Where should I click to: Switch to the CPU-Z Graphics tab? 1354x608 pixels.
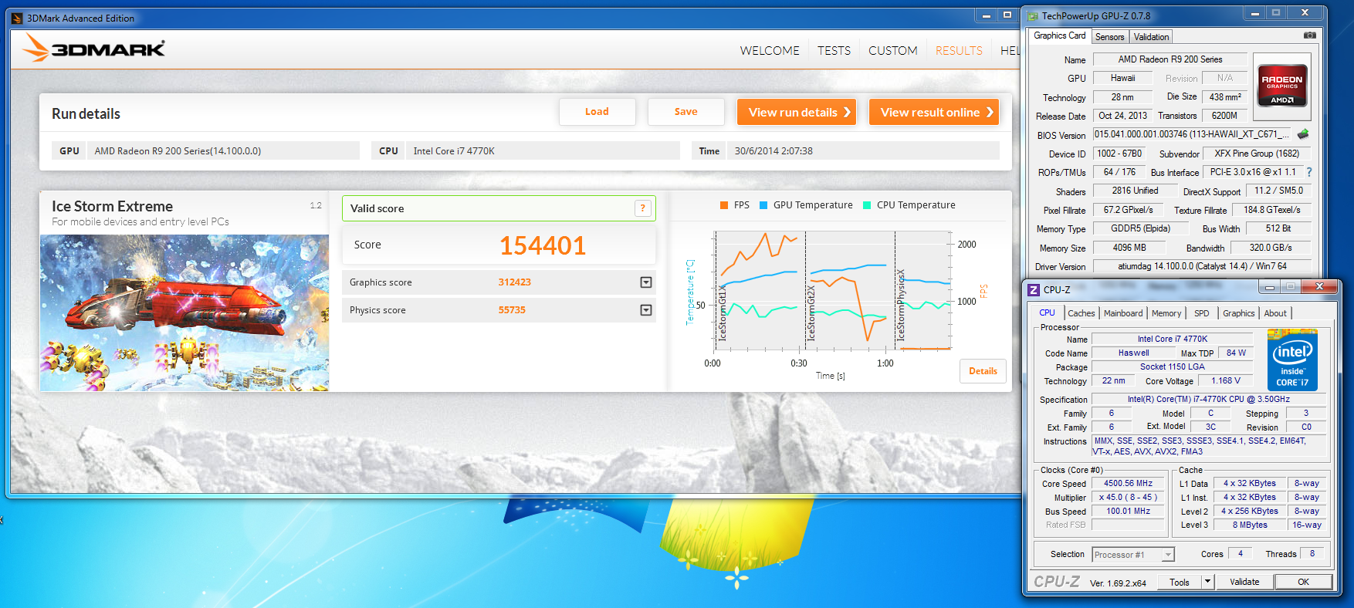coord(1238,313)
